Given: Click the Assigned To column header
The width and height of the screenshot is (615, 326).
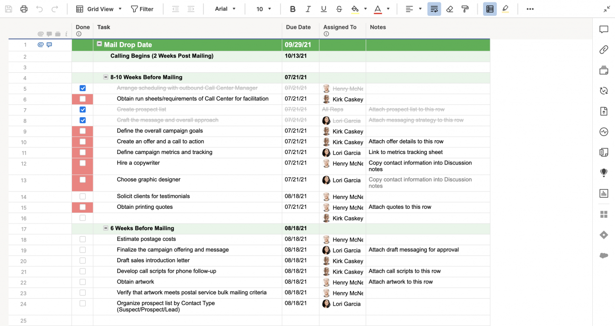Looking at the screenshot, I should tap(340, 27).
